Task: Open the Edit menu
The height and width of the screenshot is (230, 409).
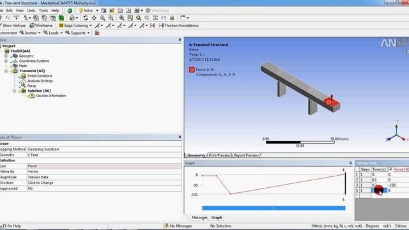Action: (10, 11)
